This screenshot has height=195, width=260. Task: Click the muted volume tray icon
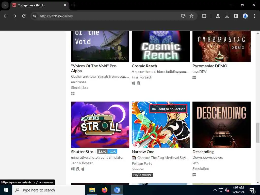[x=227, y=190]
